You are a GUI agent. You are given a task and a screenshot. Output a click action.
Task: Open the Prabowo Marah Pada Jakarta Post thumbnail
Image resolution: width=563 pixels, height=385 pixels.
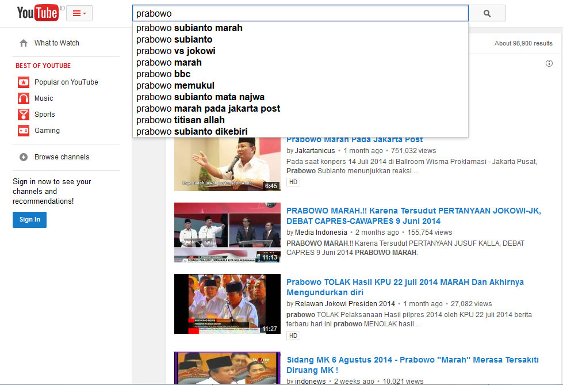tap(227, 164)
